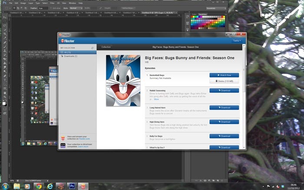Image resolution: width=304 pixels, height=190 pixels.
Task: Click the Refine Edge button
Action: [128, 8]
